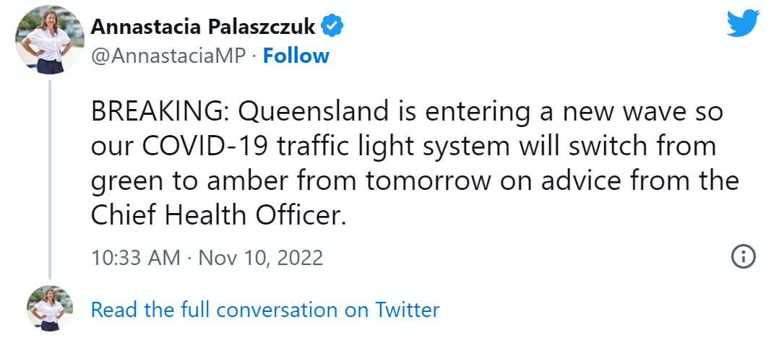
Task: Select the Chief Health Officer phrase
Action: click(215, 215)
